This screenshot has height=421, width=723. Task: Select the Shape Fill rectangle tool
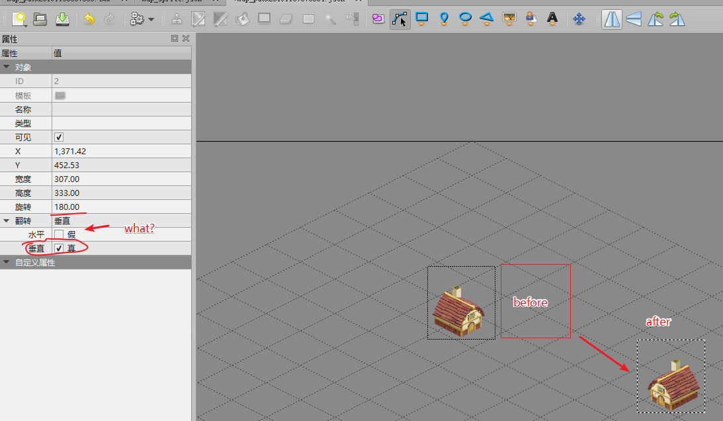(x=264, y=19)
